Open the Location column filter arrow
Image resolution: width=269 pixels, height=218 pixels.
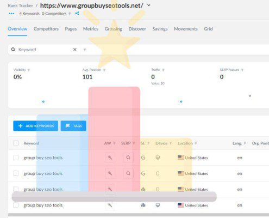pyautogui.click(x=196, y=143)
